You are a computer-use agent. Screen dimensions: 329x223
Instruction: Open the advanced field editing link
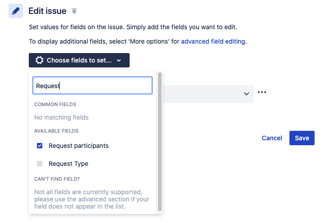point(213,41)
